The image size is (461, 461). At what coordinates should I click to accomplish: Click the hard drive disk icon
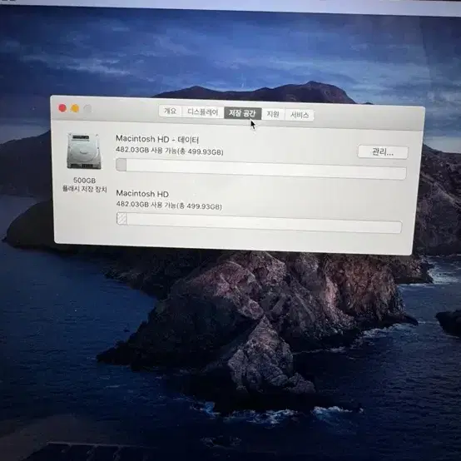84,151
